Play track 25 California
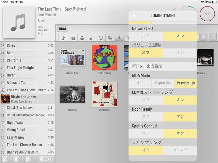Screen dimensions: 218x163 click(x=28, y=60)
